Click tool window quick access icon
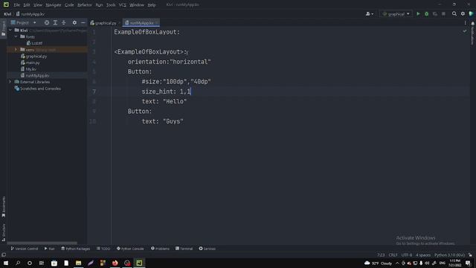 point(4,255)
